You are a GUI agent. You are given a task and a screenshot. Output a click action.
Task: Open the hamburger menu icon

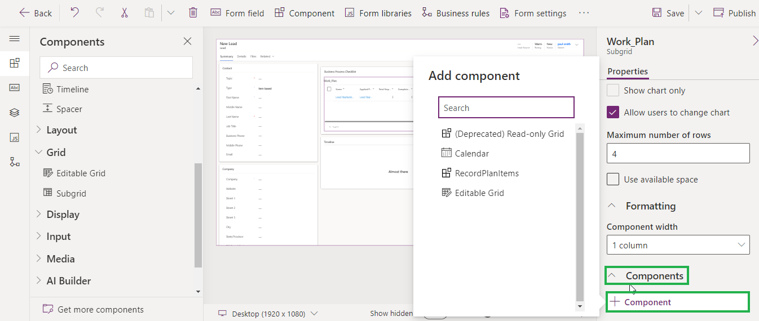tap(15, 39)
